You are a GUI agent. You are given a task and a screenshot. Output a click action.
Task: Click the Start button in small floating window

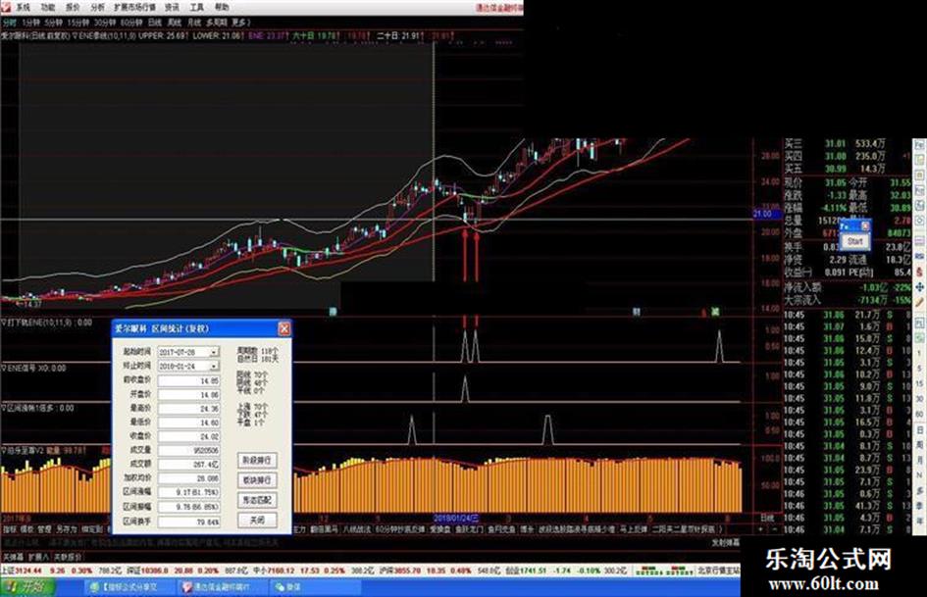pyautogui.click(x=855, y=241)
